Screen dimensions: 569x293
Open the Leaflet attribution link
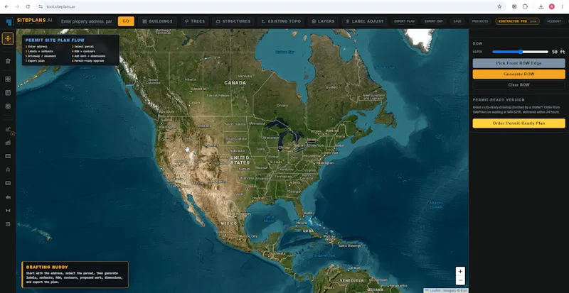435,290
